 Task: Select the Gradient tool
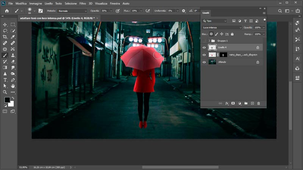5,68
